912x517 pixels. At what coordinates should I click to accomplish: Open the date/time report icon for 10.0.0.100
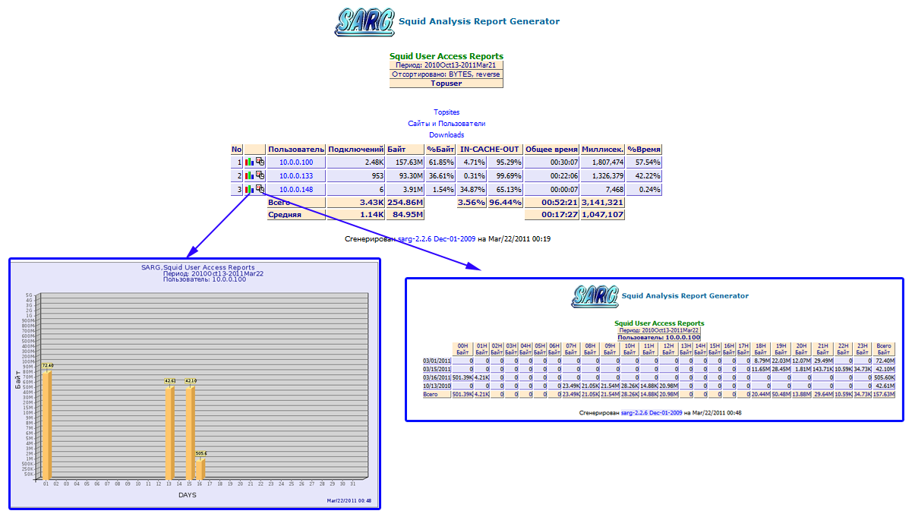tap(260, 162)
